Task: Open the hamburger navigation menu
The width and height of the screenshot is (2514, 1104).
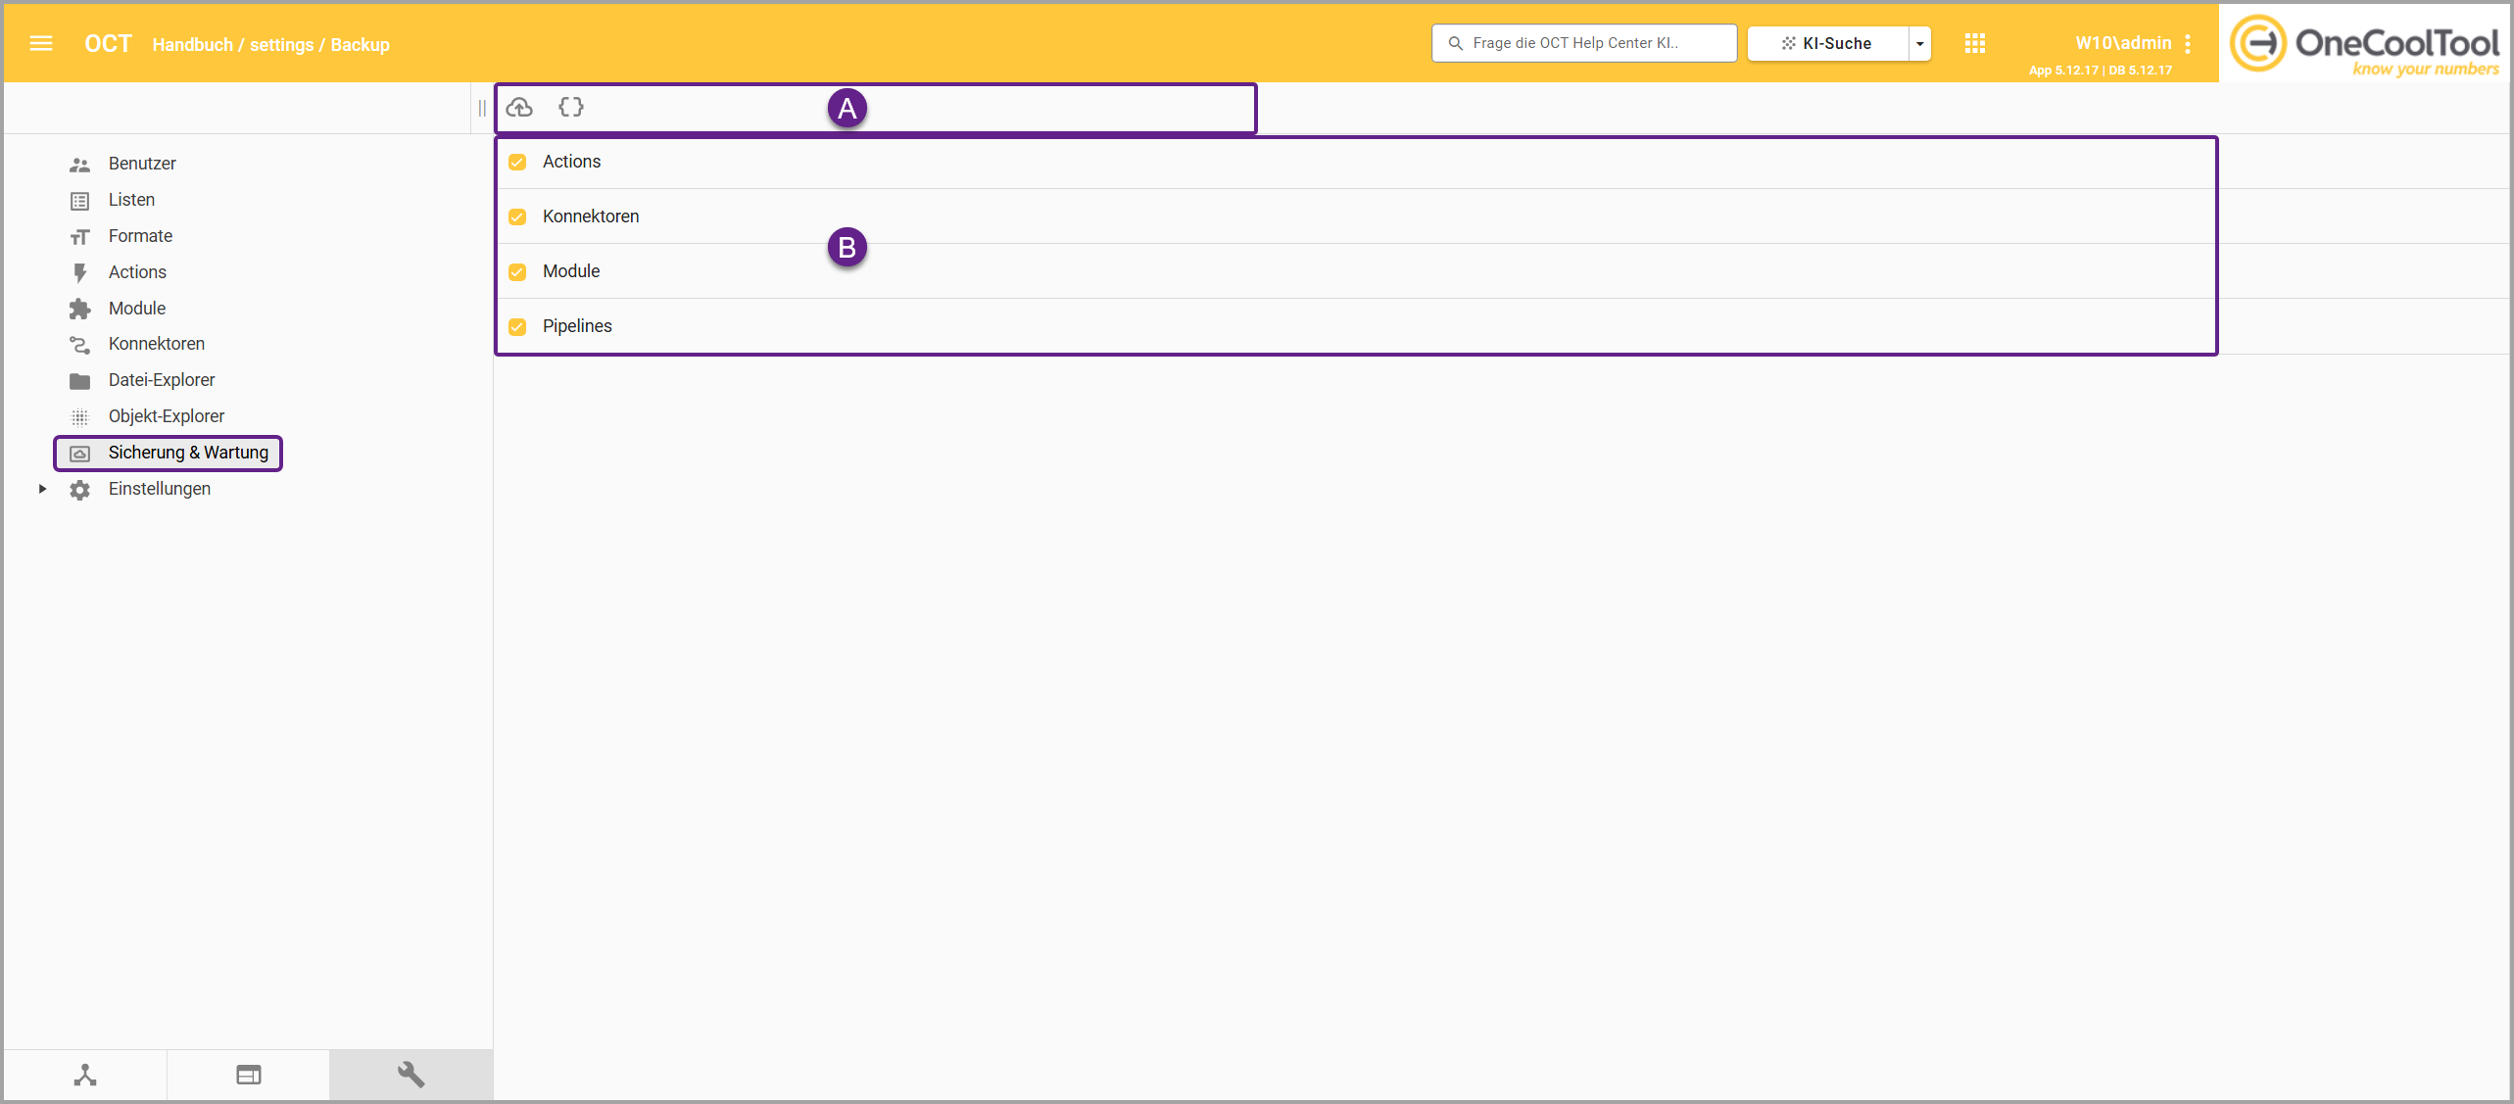Action: 41,43
